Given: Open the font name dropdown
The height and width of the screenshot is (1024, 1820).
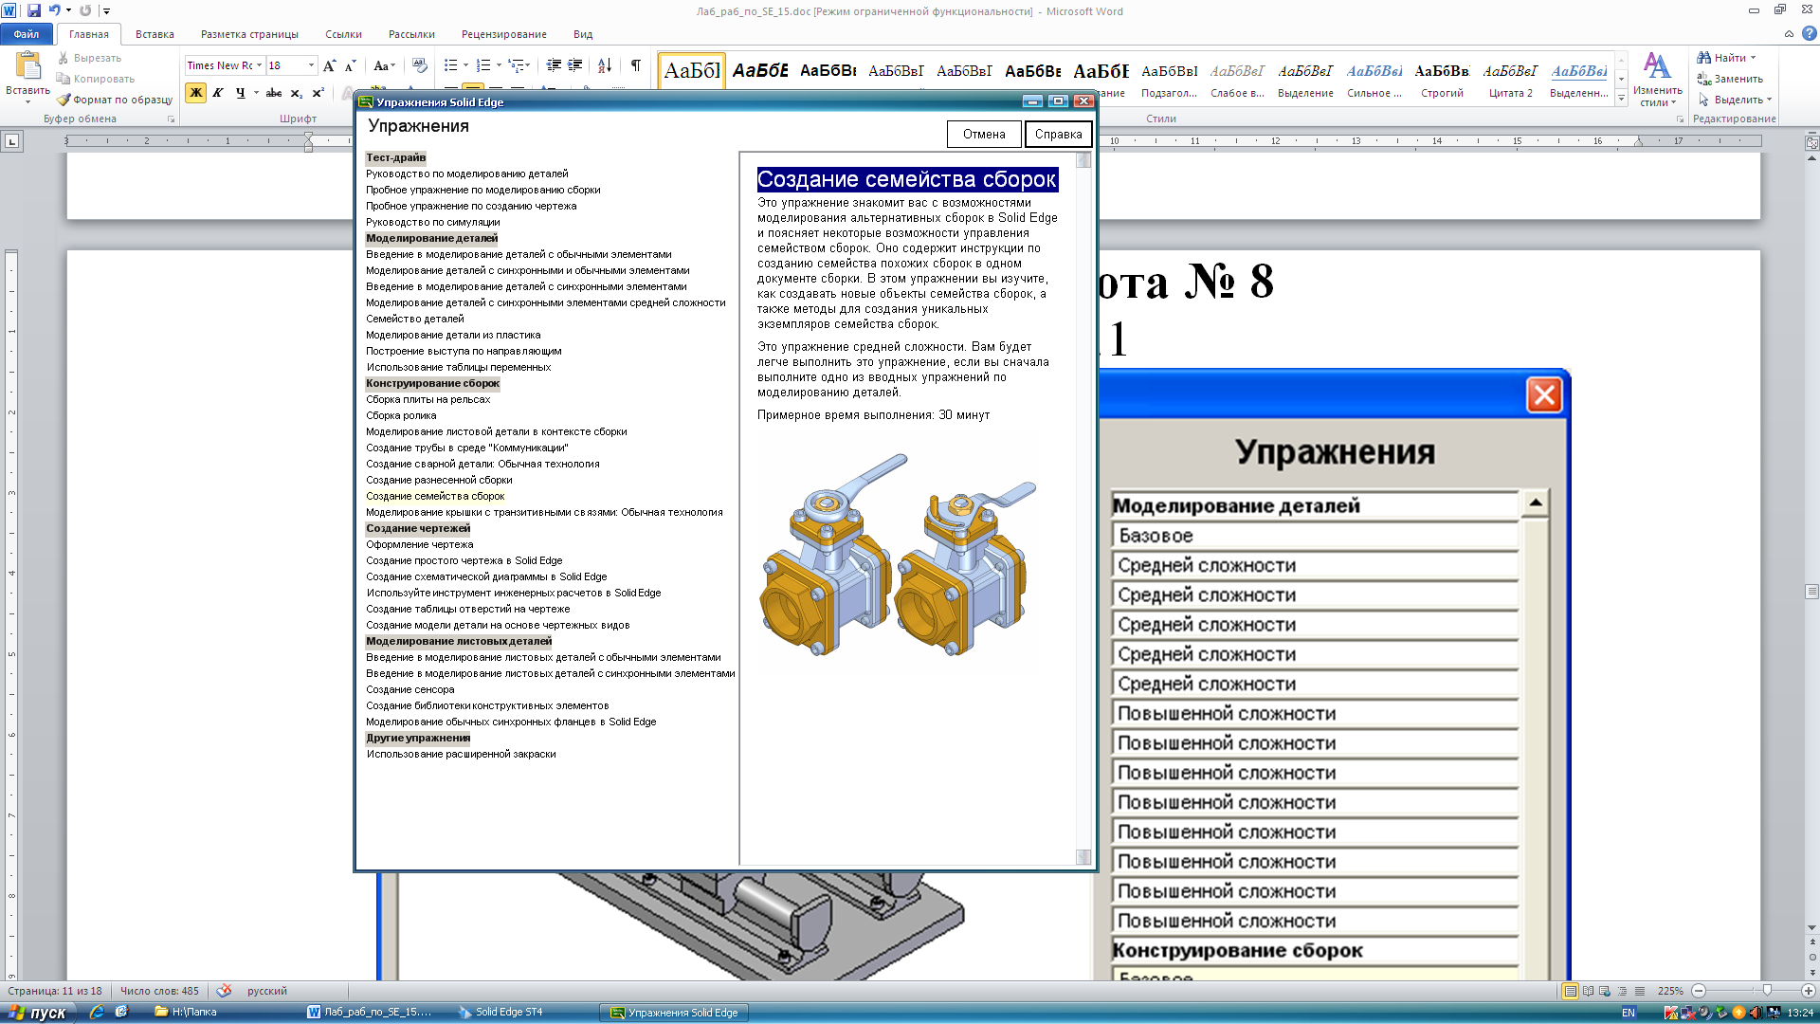Looking at the screenshot, I should coord(259,65).
